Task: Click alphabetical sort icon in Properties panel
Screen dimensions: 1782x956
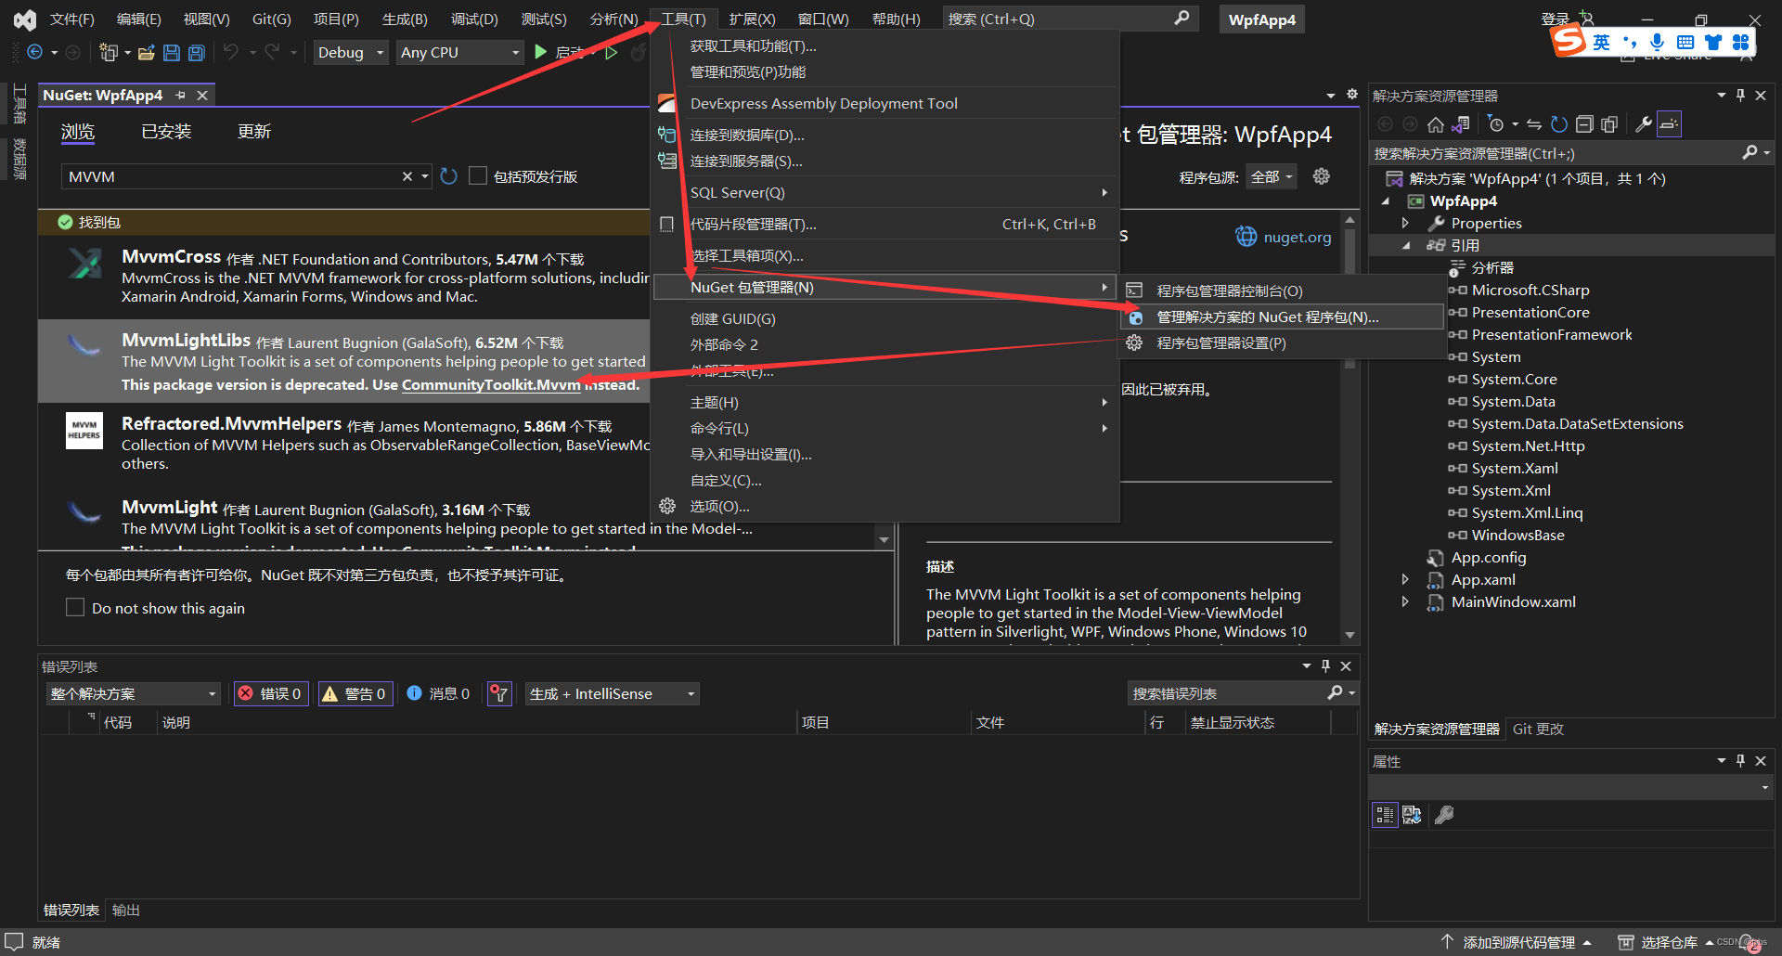Action: pos(1412,815)
